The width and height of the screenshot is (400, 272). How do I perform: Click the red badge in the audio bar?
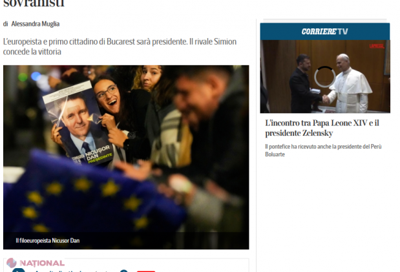pyautogui.click(x=146, y=271)
